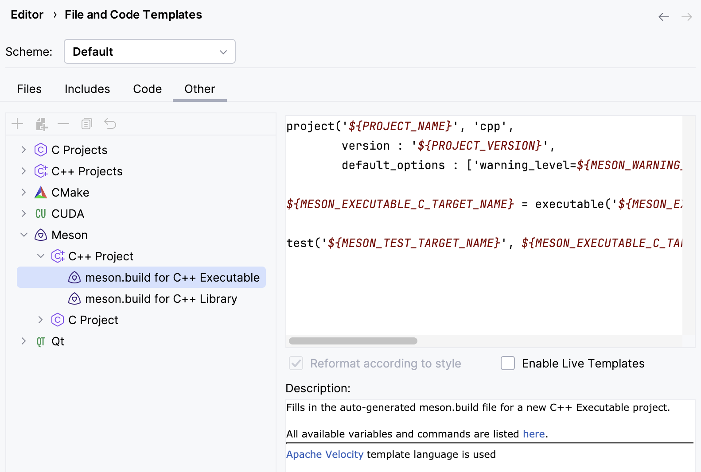Viewport: 701px width, 472px height.
Task: Select meson.build for C++ Library template
Action: coord(161,299)
